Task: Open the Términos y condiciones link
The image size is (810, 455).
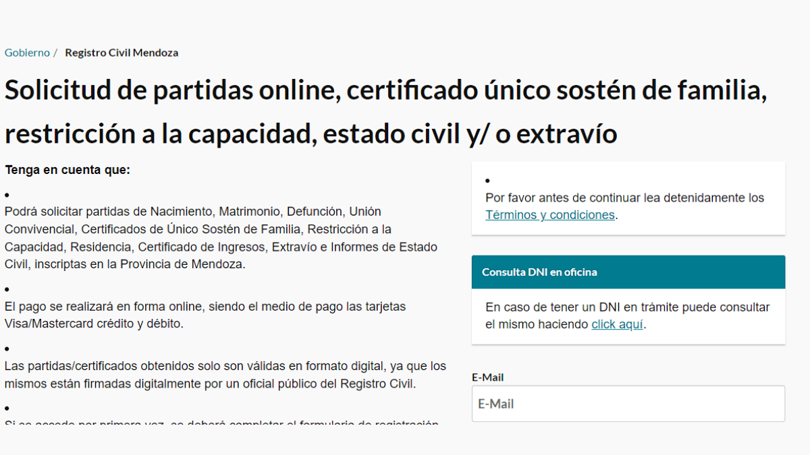Action: [x=549, y=215]
